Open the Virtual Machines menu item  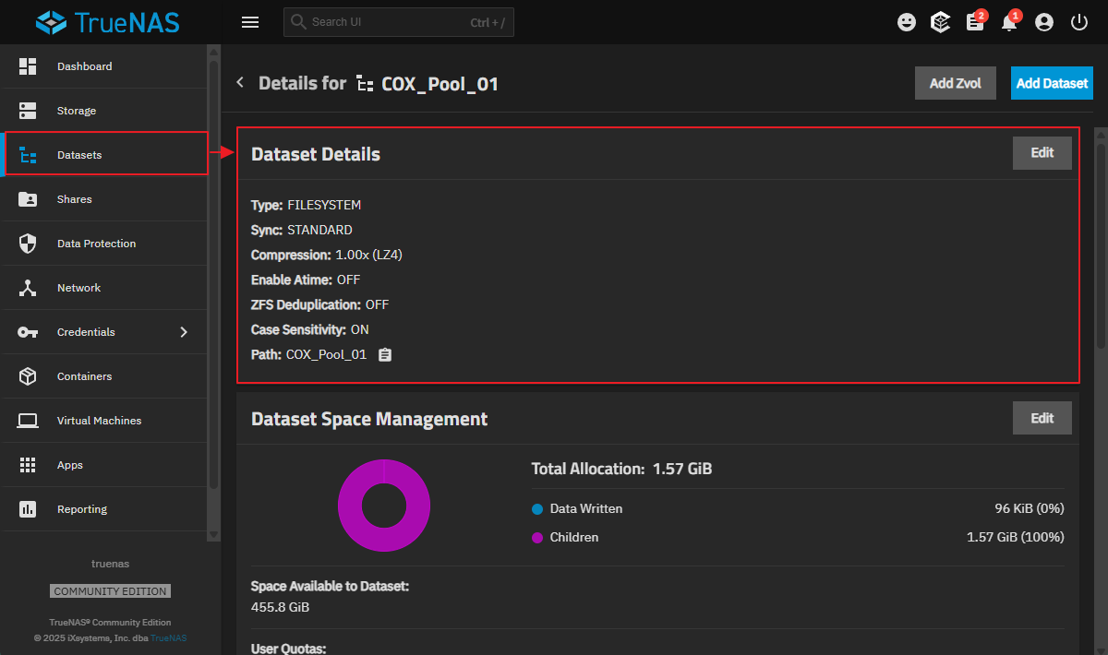coord(104,421)
